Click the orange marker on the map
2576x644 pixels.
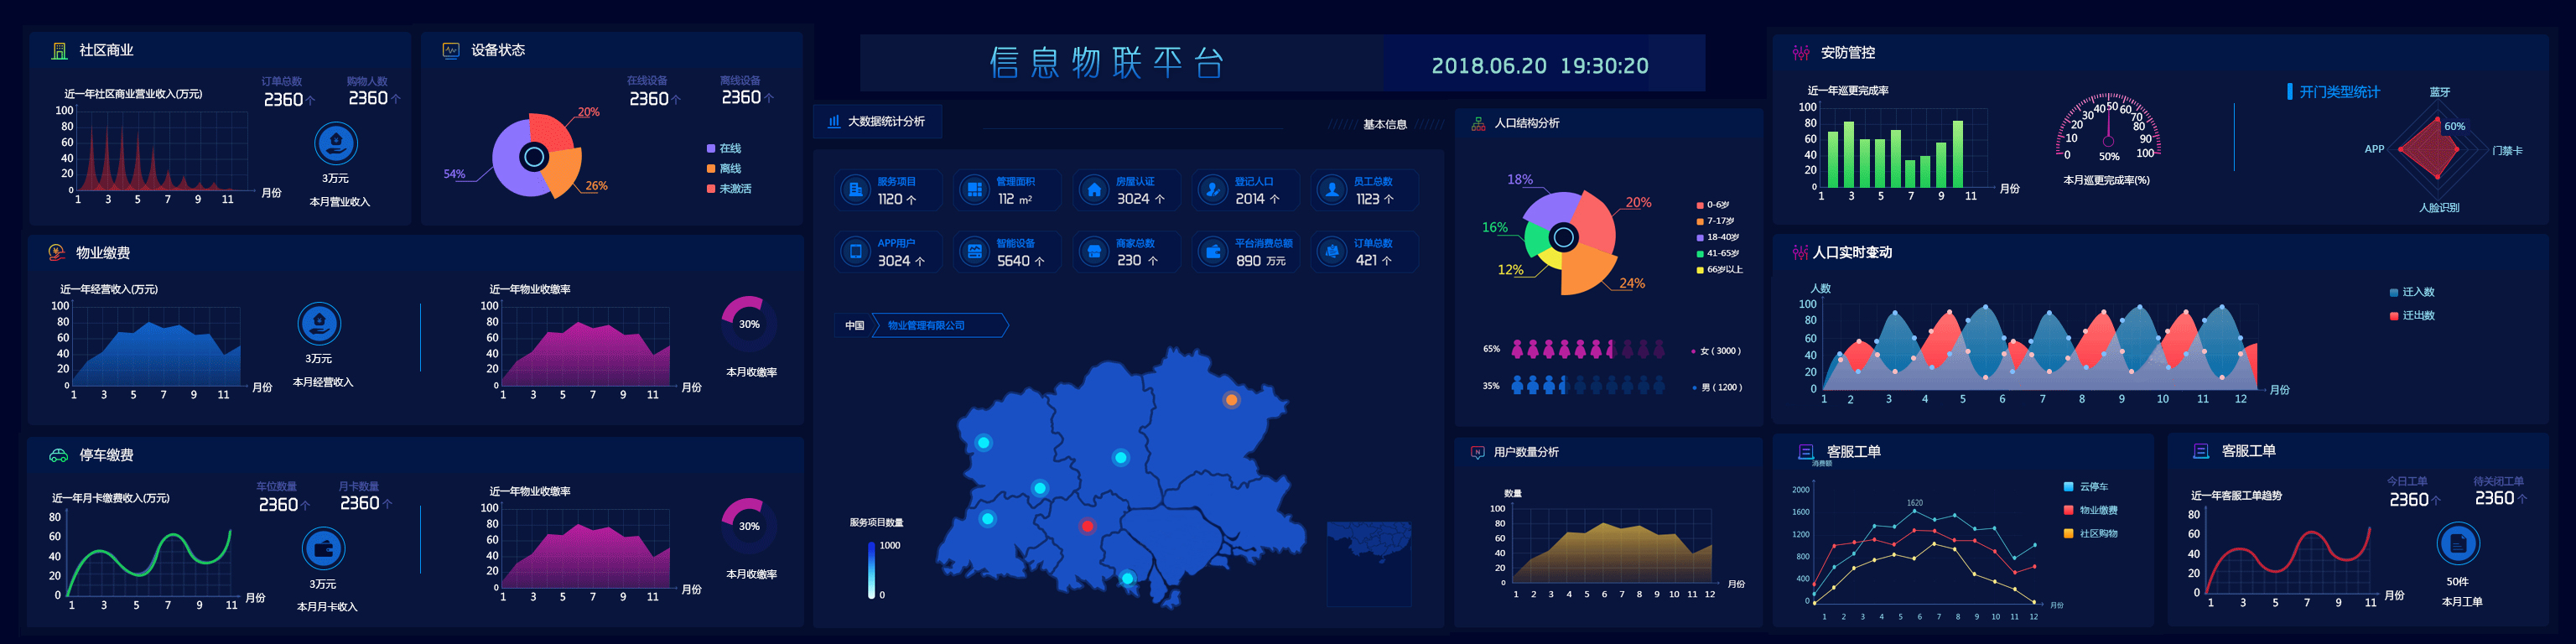1232,400
